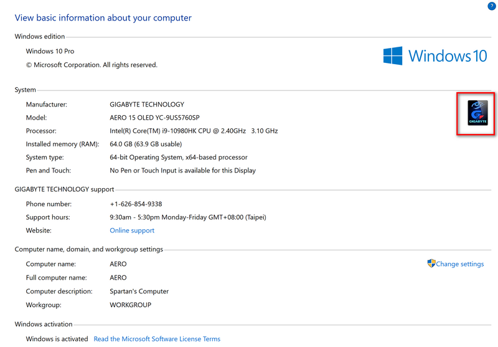Click the GIGABYTE manufacturer logo image
The image size is (498, 347).
(x=476, y=113)
